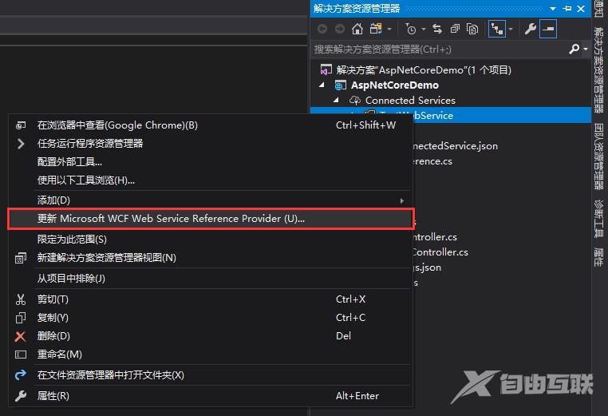The image size is (608, 416).
Task: Choose Update Microsoft WCF Web Service Reference Provider
Action: point(211,219)
